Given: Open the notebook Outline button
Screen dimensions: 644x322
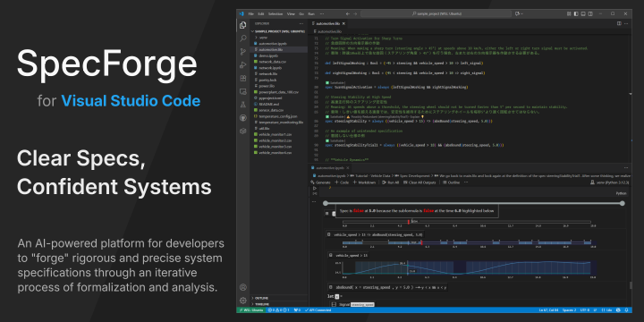Looking at the screenshot, I should [452, 182].
